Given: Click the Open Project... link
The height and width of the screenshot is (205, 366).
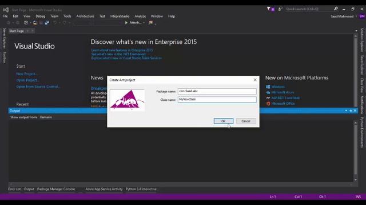Looking at the screenshot, I should click(x=27, y=80).
